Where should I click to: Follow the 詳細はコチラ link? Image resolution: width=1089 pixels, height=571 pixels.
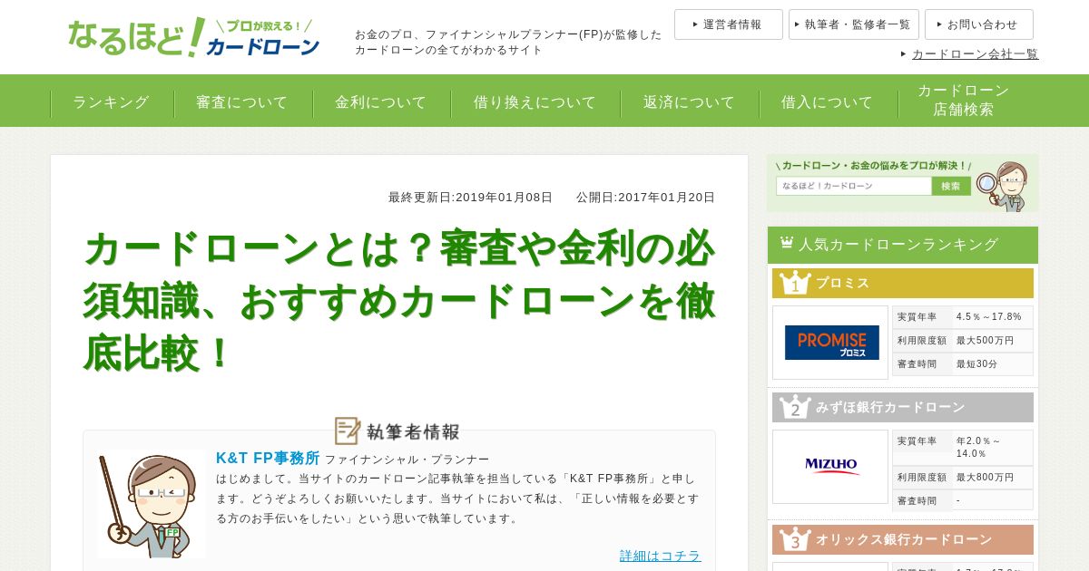[661, 556]
